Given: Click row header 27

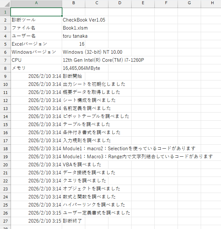Looking at the screenshot, I should 5,221.
